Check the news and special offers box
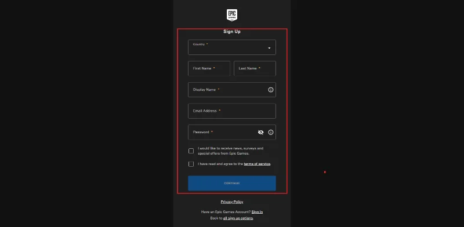Image resolution: width=464 pixels, height=227 pixels. click(x=191, y=151)
